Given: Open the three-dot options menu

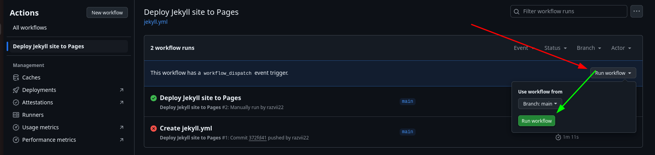Looking at the screenshot, I should (637, 11).
